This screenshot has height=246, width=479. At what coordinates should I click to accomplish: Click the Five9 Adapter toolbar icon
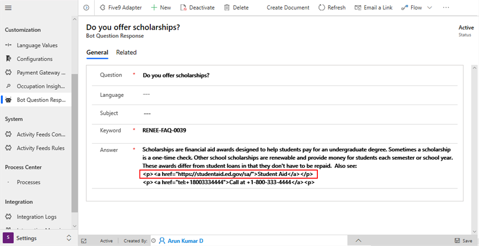click(x=103, y=8)
